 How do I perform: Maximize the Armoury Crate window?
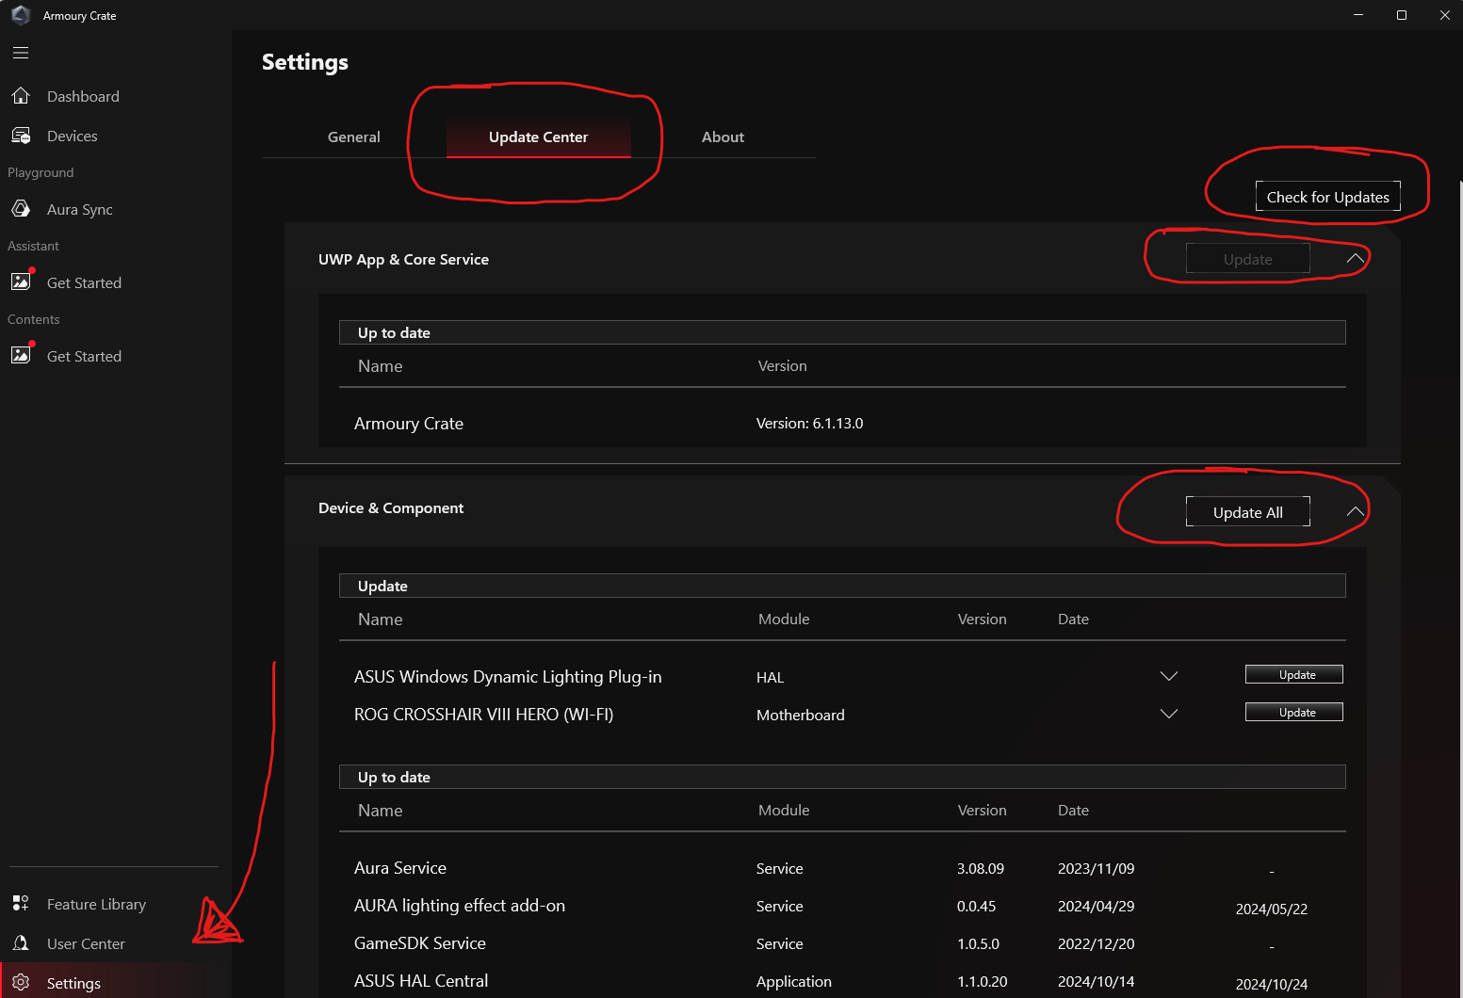pyautogui.click(x=1402, y=15)
